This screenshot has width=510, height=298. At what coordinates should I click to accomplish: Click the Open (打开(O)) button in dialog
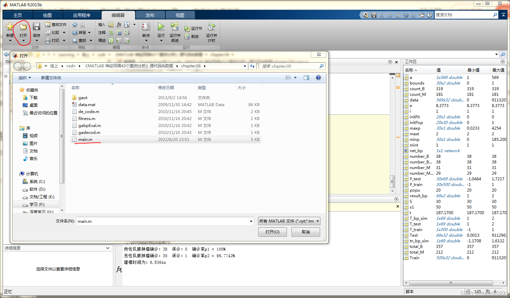pyautogui.click(x=273, y=232)
